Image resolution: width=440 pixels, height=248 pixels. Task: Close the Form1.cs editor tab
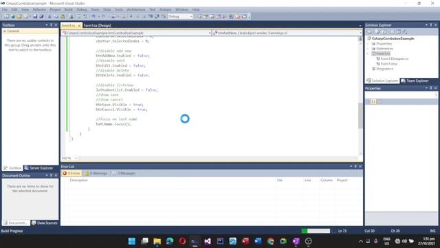point(79,25)
